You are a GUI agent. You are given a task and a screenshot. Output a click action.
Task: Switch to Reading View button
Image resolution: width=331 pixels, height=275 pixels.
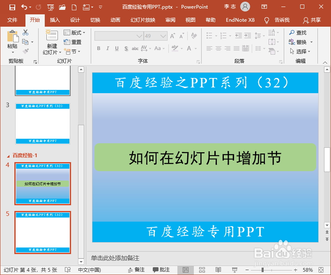point(218,270)
